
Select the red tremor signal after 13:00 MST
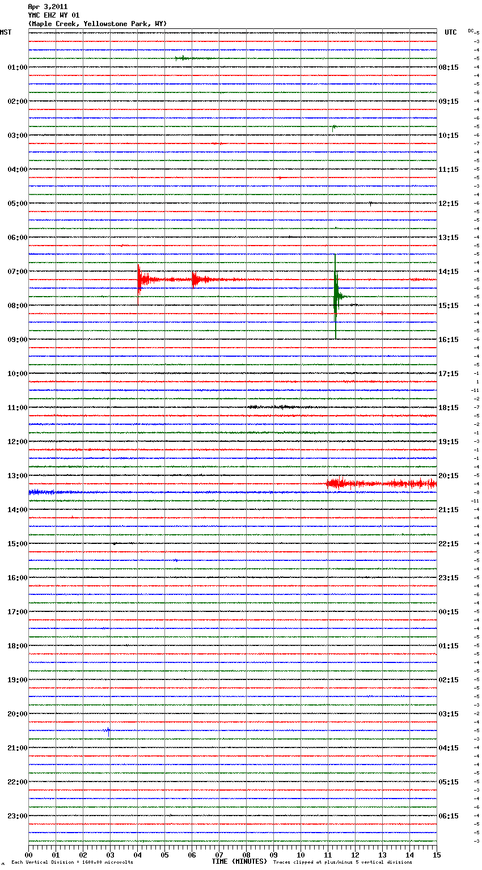380,484
